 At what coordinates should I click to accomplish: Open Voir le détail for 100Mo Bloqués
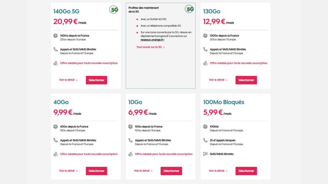tap(218, 171)
